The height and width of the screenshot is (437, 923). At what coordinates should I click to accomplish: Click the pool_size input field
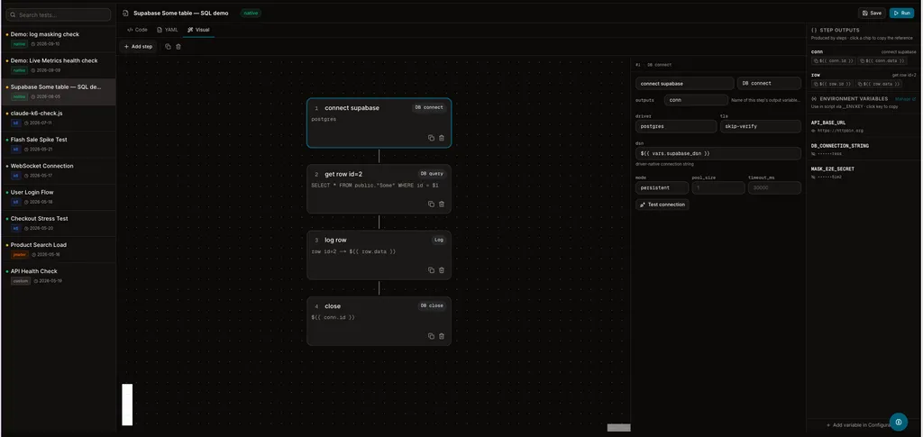pos(718,187)
